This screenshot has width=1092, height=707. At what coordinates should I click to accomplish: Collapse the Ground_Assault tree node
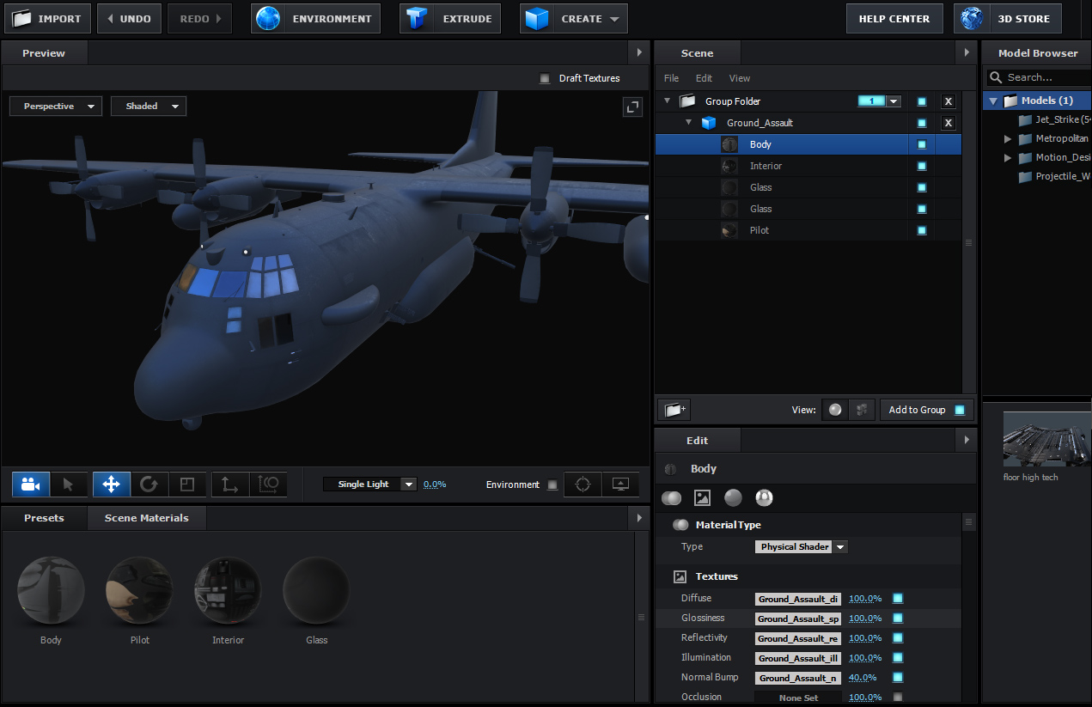tap(688, 123)
